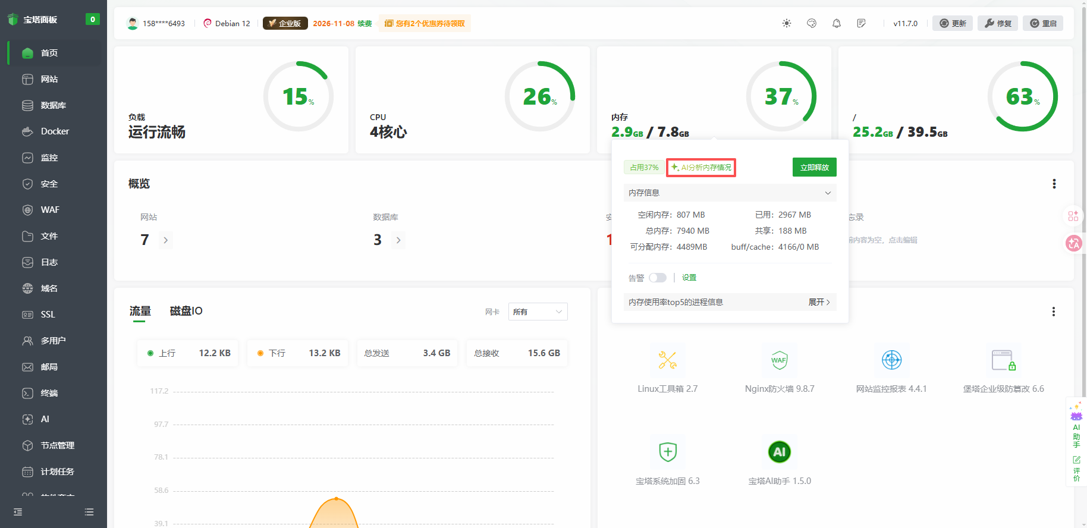Open 网站监控报表 plugin icon

[x=891, y=360]
